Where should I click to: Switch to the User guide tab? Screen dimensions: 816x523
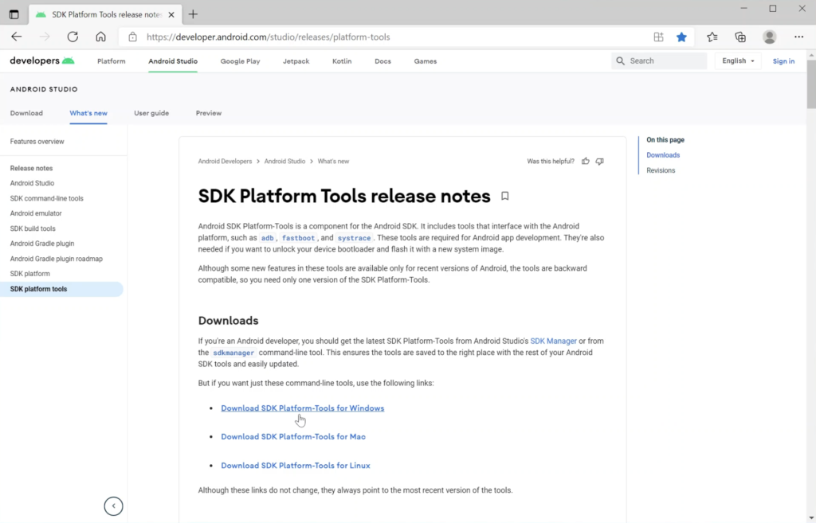[x=151, y=113]
